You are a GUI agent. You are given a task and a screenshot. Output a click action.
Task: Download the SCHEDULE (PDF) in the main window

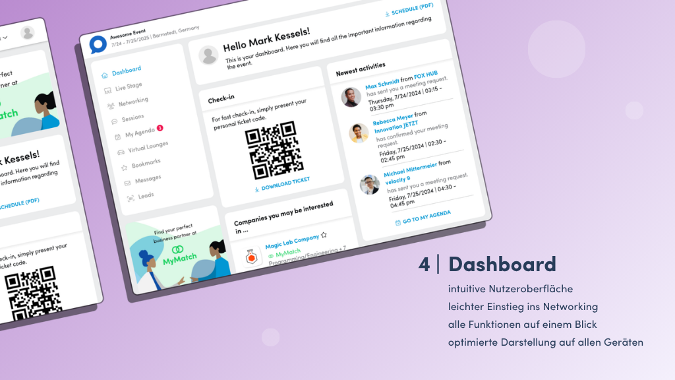coord(409,10)
